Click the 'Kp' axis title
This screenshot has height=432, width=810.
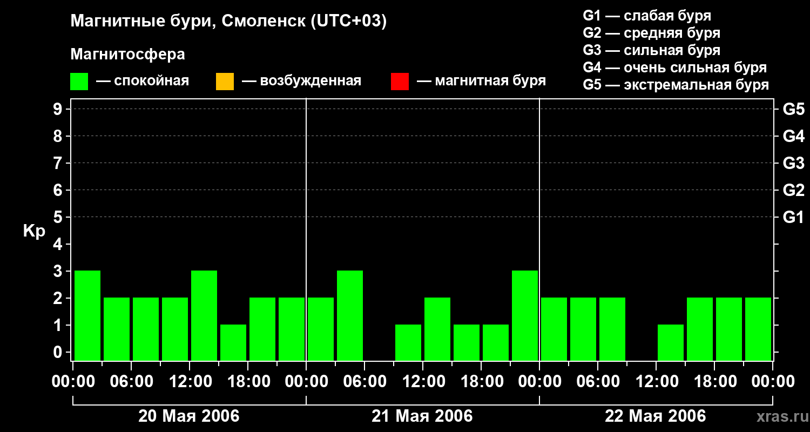(x=34, y=231)
